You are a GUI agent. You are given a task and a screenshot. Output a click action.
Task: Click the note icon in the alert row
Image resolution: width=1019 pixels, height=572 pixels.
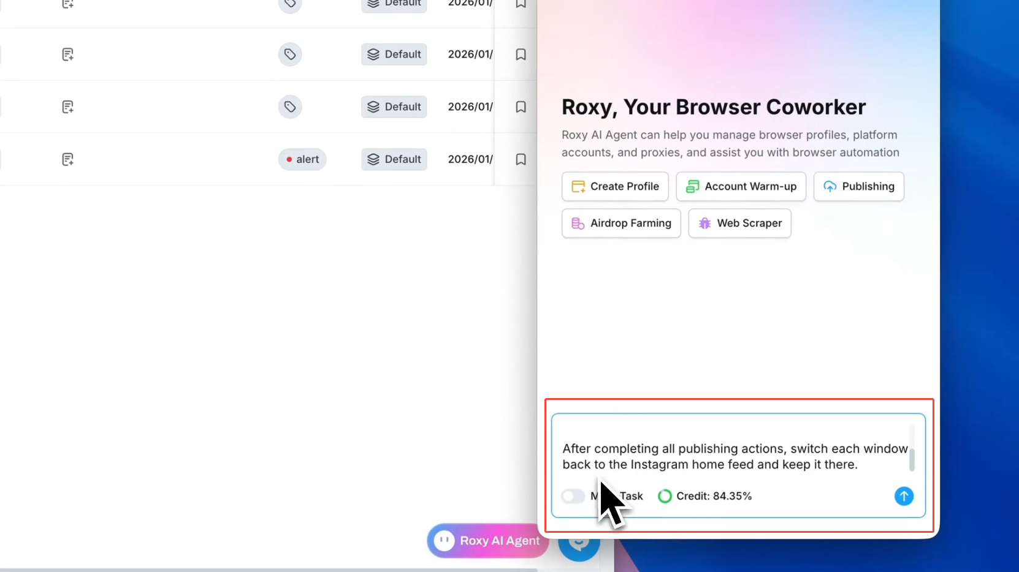click(68, 159)
